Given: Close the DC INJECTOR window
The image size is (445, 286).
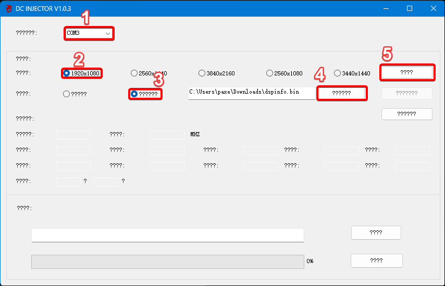Looking at the screenshot, I should tap(434, 8).
